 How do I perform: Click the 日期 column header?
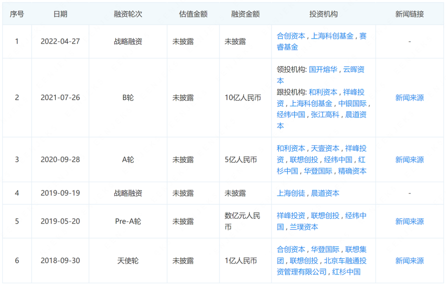coord(60,14)
